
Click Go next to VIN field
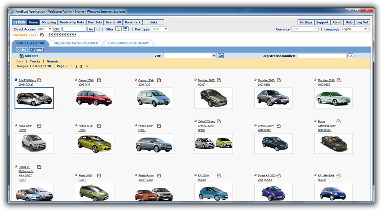(221, 56)
